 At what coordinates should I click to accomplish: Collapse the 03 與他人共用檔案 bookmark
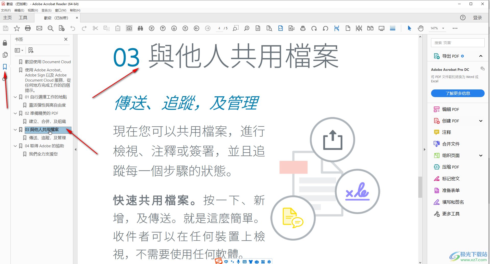[15, 130]
